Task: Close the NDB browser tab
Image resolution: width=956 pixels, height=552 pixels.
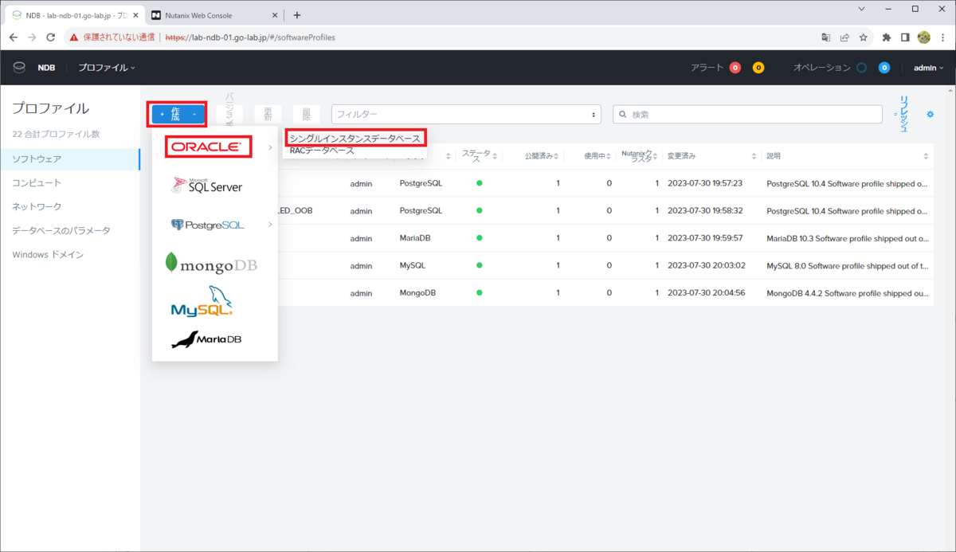Action: pyautogui.click(x=135, y=15)
